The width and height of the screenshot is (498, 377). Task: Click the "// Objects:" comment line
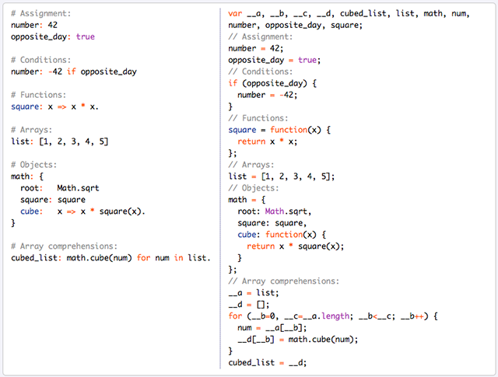click(254, 188)
